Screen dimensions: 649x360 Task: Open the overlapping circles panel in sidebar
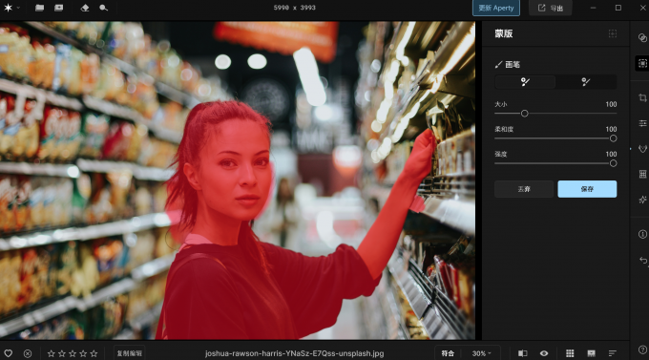(642, 37)
